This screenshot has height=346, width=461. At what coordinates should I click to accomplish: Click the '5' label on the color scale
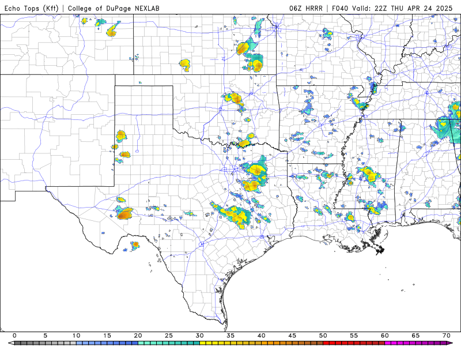pos(46,335)
